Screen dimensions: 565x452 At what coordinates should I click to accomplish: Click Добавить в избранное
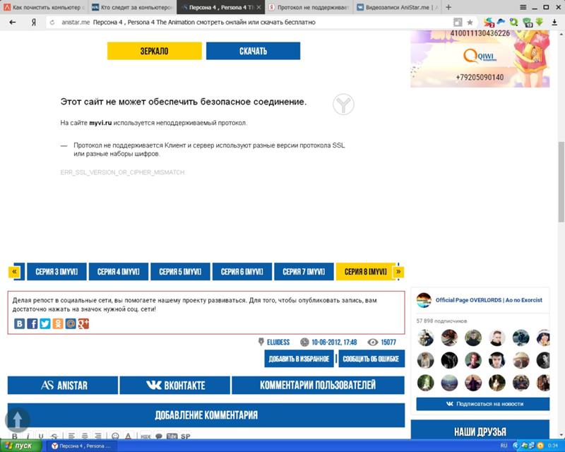[299, 359]
